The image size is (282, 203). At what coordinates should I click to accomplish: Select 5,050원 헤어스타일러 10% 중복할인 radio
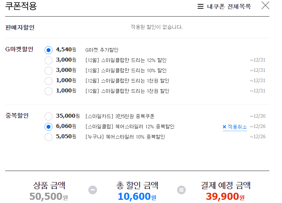coord(49,137)
